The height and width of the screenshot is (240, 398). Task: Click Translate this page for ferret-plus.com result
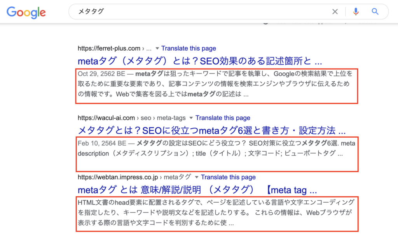coord(189,48)
